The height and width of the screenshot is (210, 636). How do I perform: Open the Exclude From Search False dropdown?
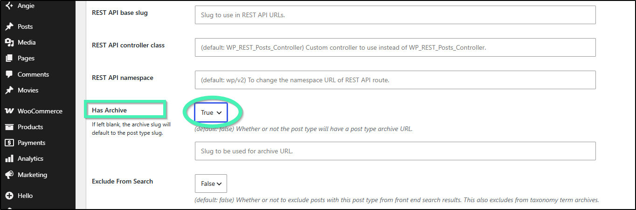click(x=211, y=184)
